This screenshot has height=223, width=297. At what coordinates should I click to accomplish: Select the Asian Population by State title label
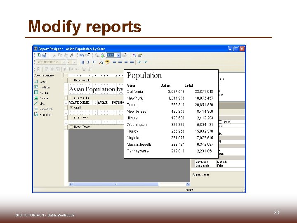tap(96, 89)
